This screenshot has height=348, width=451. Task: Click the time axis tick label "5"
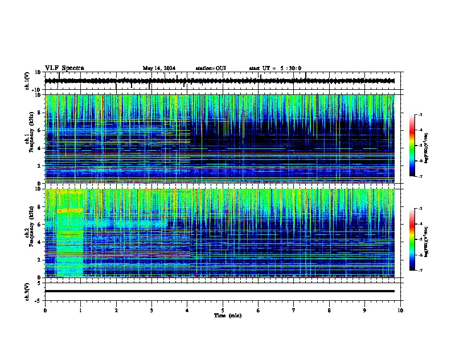[223, 310]
